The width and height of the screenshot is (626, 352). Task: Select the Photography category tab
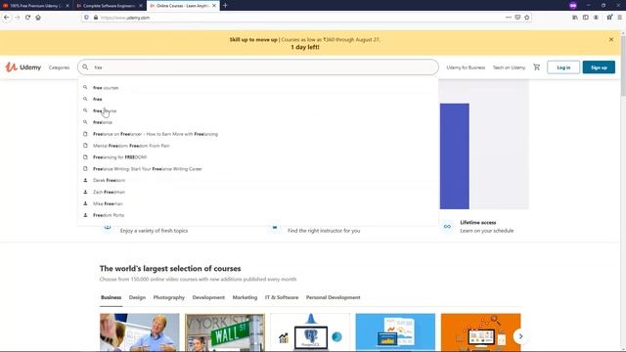[169, 297]
